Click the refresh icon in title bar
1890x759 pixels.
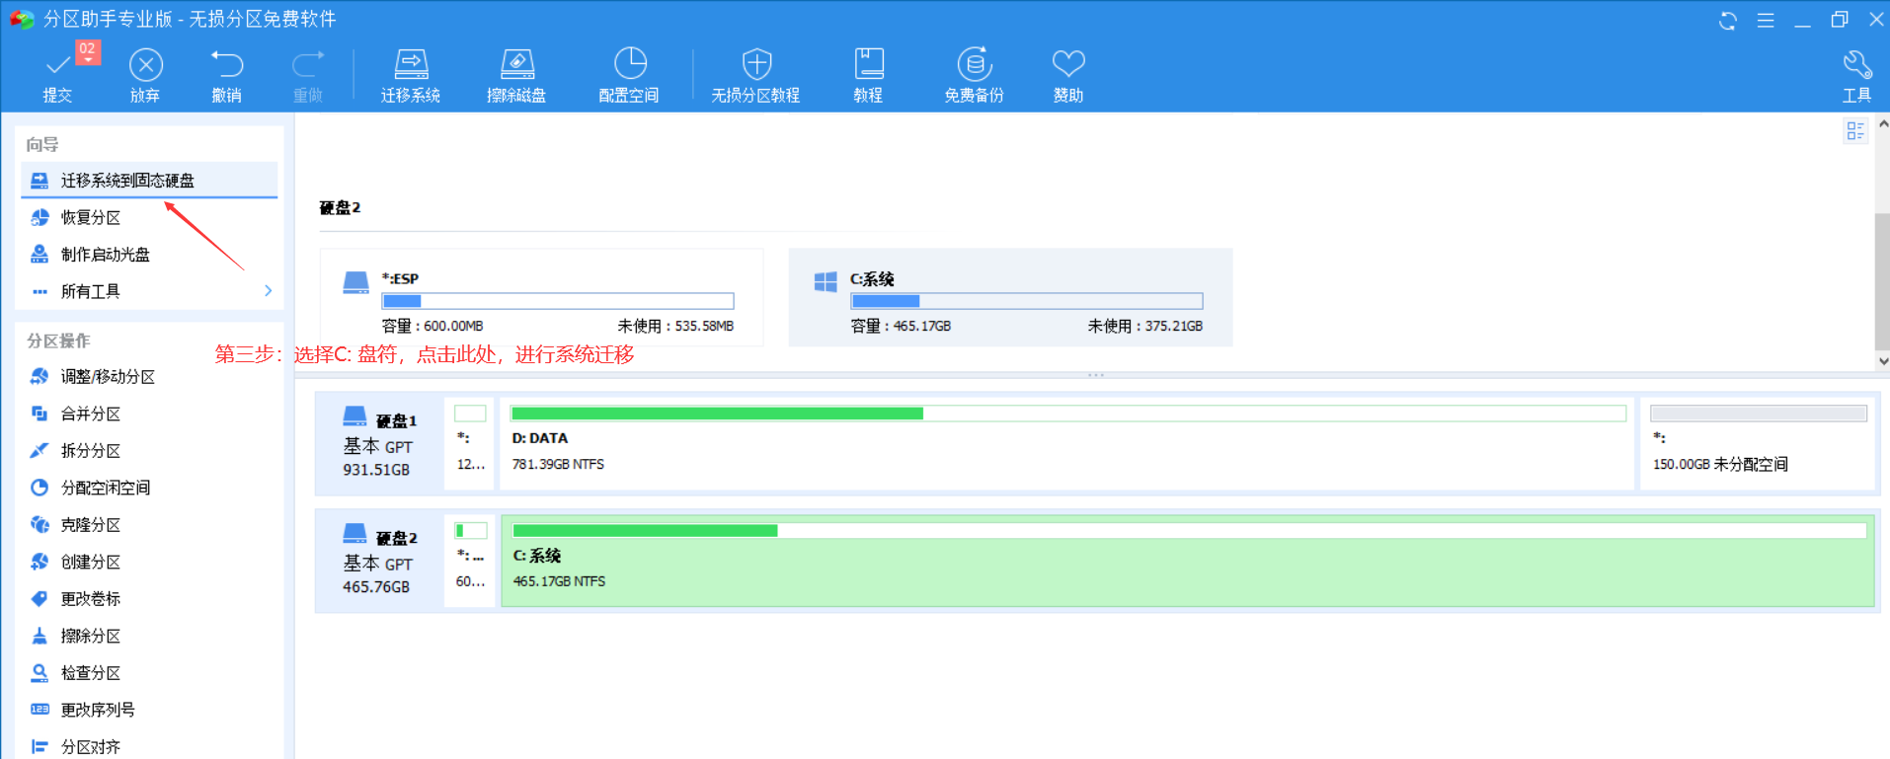pyautogui.click(x=1728, y=21)
